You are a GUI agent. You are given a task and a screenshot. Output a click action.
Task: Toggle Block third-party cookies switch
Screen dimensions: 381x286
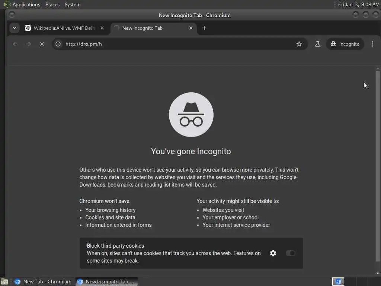[x=290, y=253]
